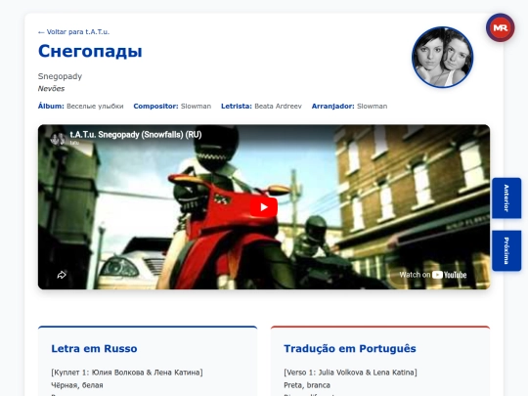Open Watch on YouTube link
The width and height of the screenshot is (528, 396).
click(433, 275)
